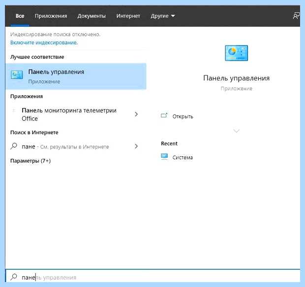The image size is (305, 287).
Task: Click the magnifier icon beside пане web search
Action: (14, 146)
